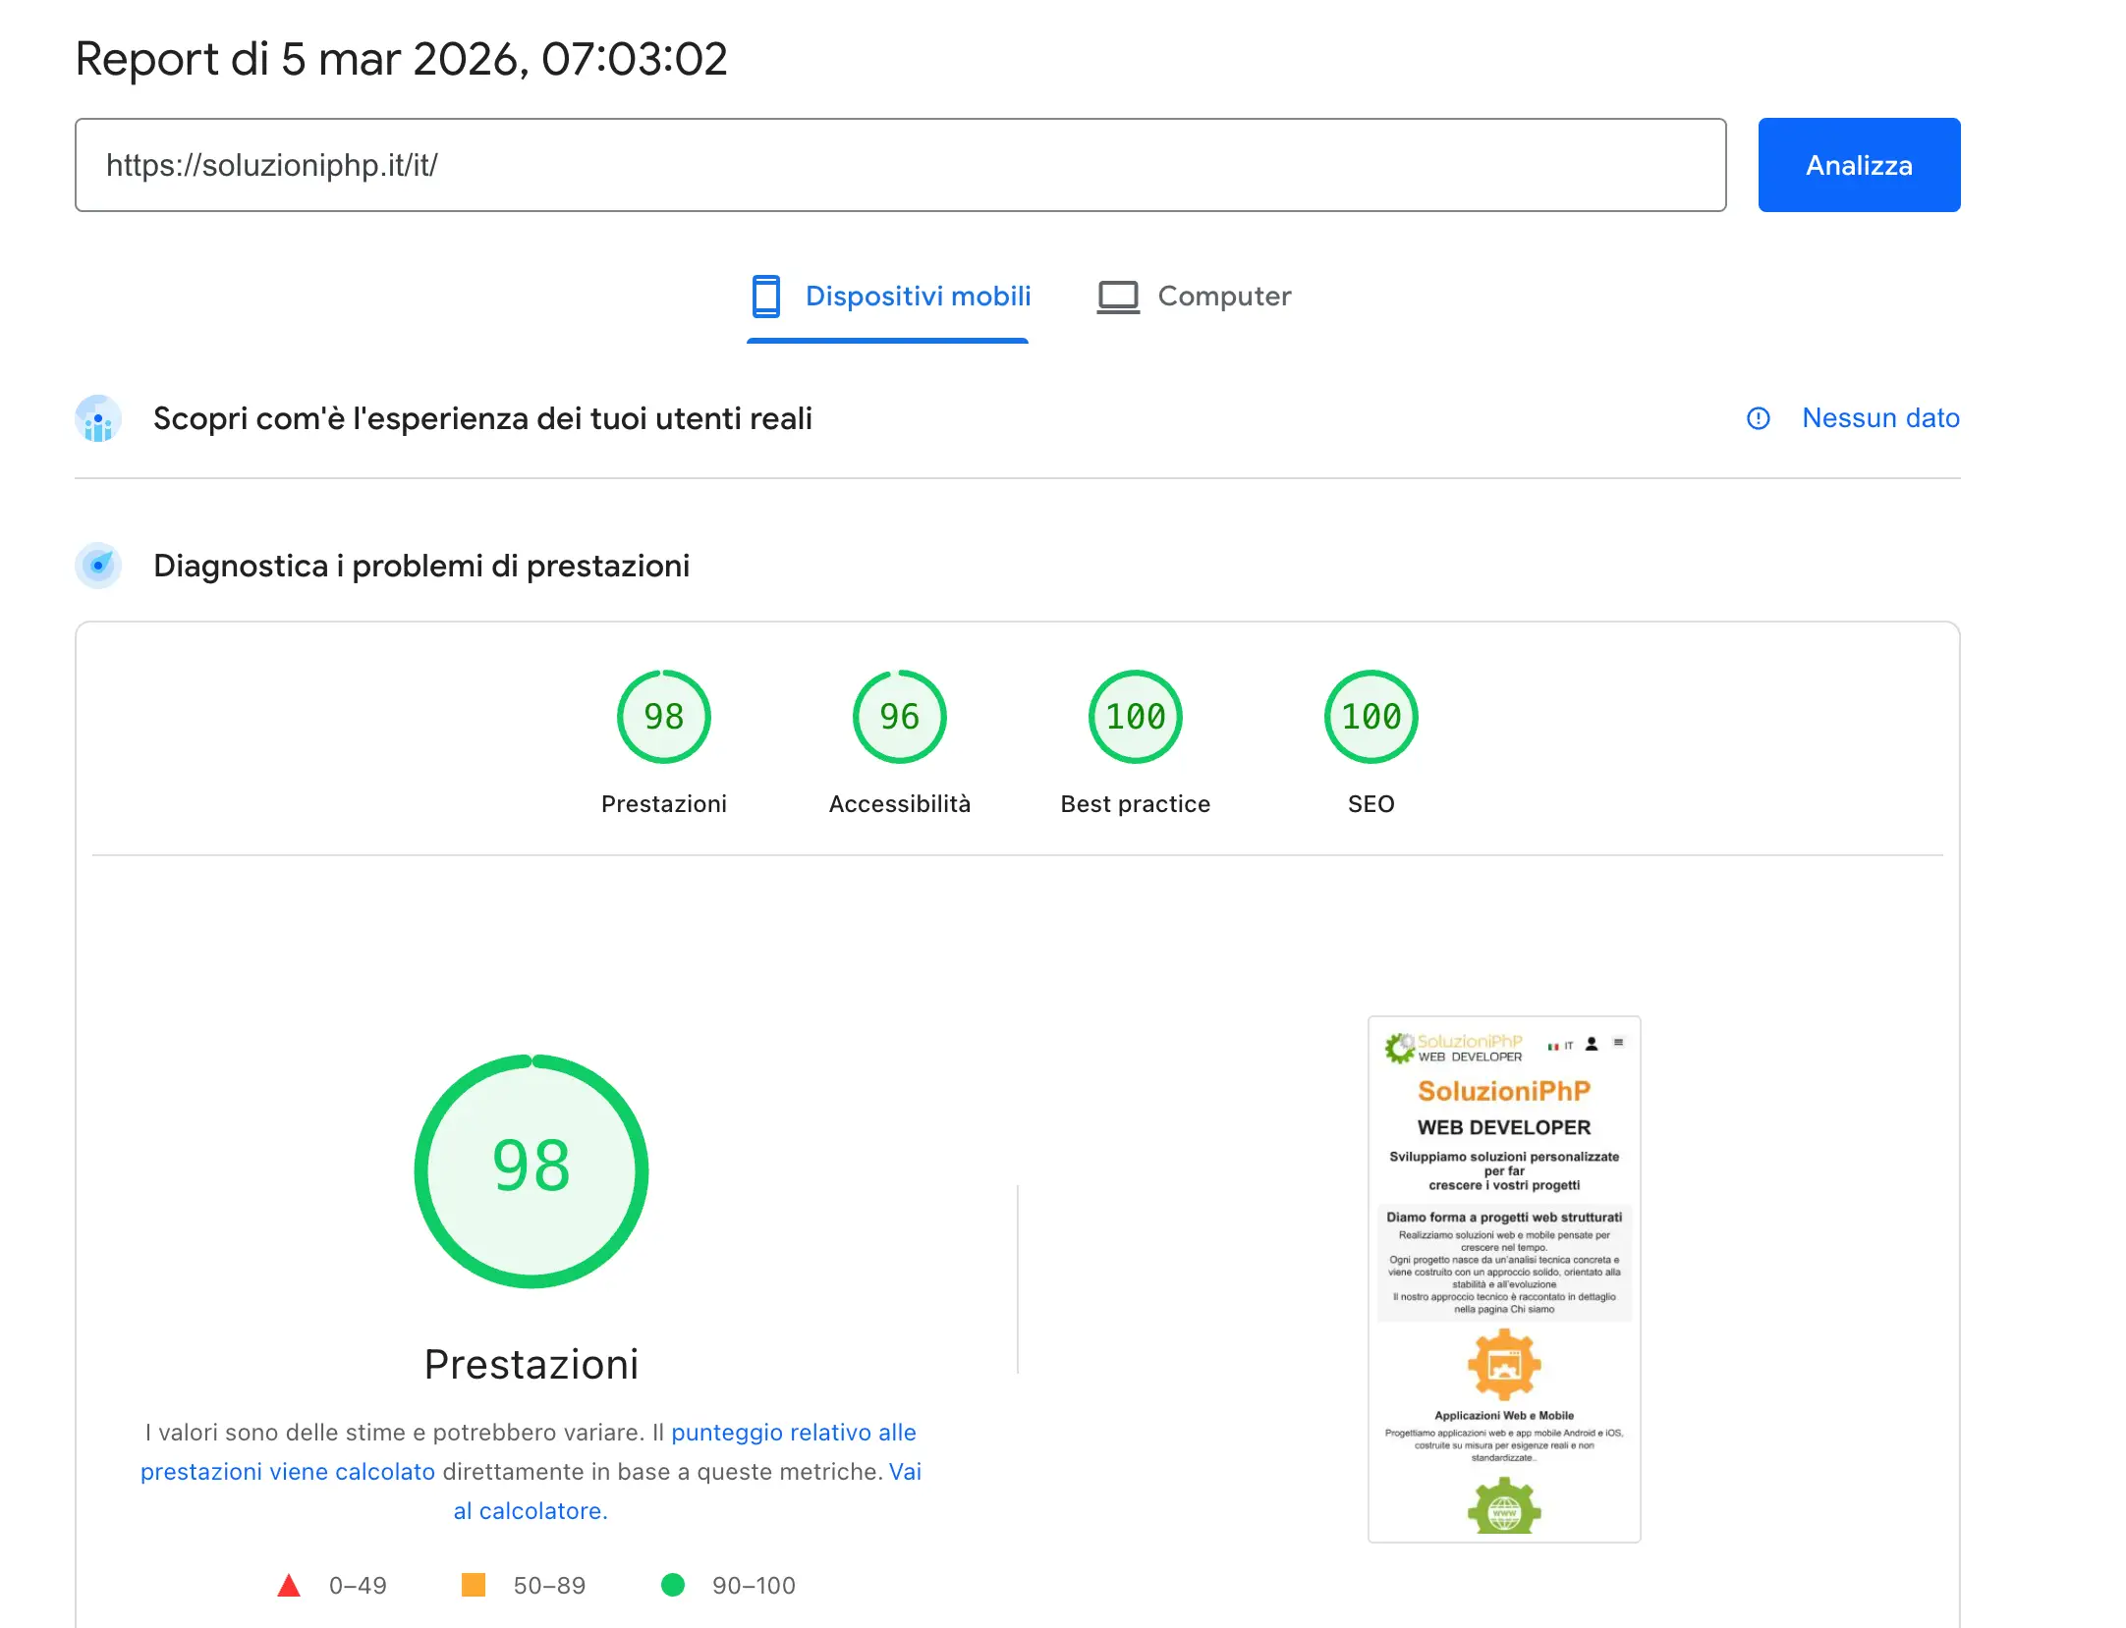Click the bar chart icon beside user experience heading

(x=97, y=418)
